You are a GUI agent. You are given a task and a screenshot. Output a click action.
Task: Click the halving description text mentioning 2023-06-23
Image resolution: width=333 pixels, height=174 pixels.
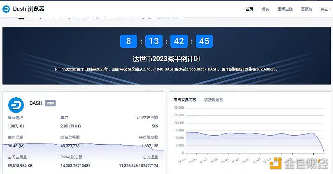(x=166, y=69)
